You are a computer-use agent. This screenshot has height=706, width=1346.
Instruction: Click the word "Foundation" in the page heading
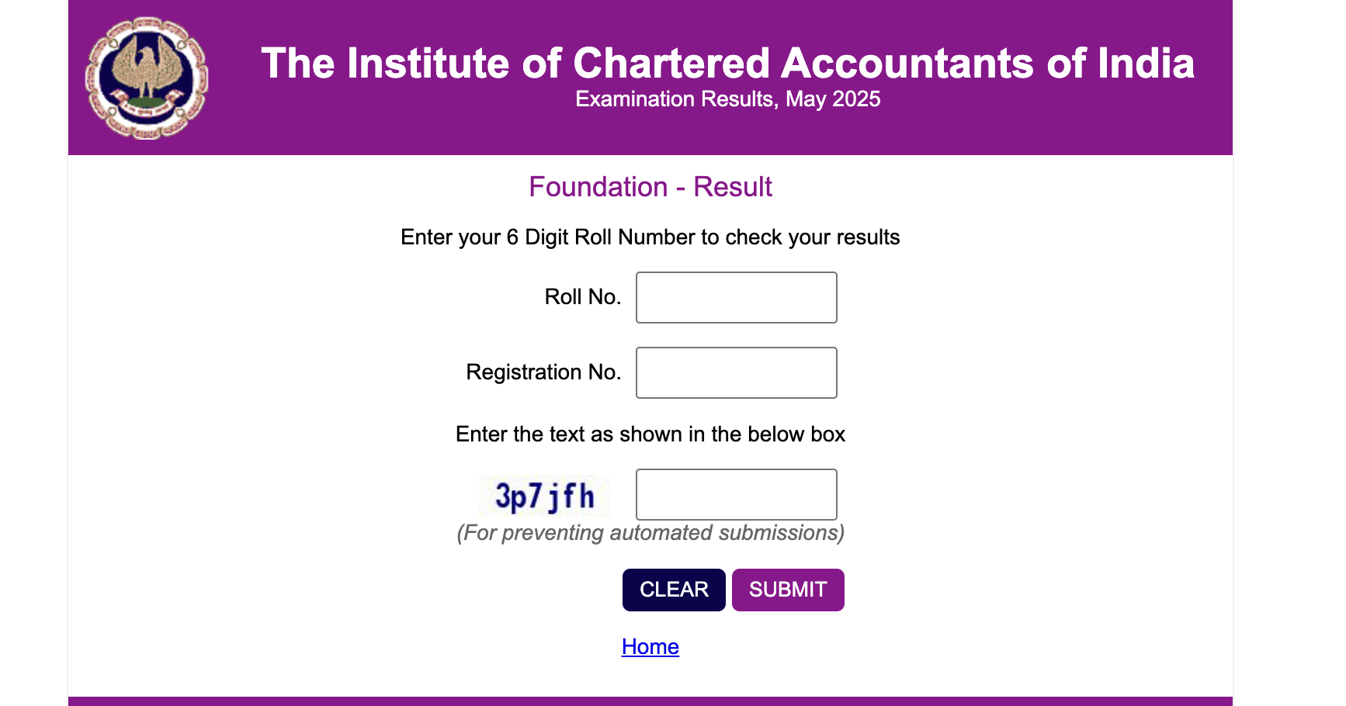598,187
